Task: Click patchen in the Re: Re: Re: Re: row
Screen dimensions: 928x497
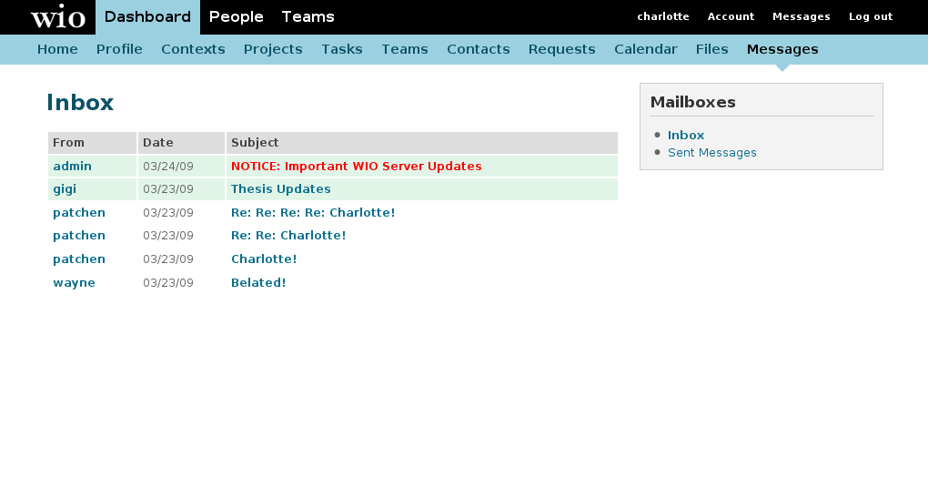Action: [79, 213]
